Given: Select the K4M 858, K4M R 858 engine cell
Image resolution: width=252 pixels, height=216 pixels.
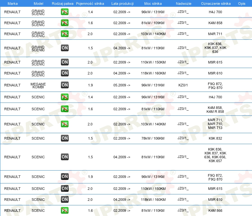Looking at the screenshot, I should [215, 110].
